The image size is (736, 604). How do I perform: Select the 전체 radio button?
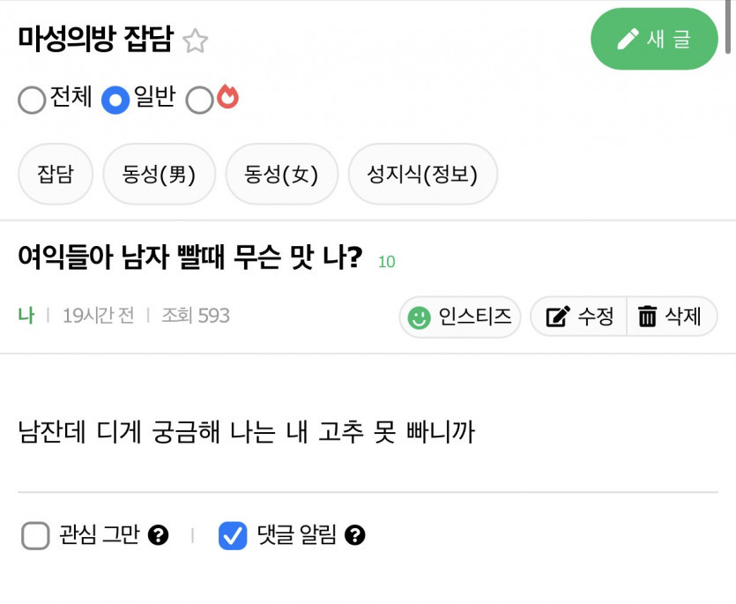point(32,101)
